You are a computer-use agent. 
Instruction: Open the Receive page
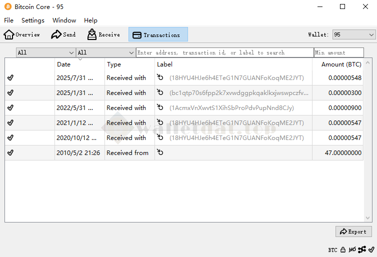103,34
